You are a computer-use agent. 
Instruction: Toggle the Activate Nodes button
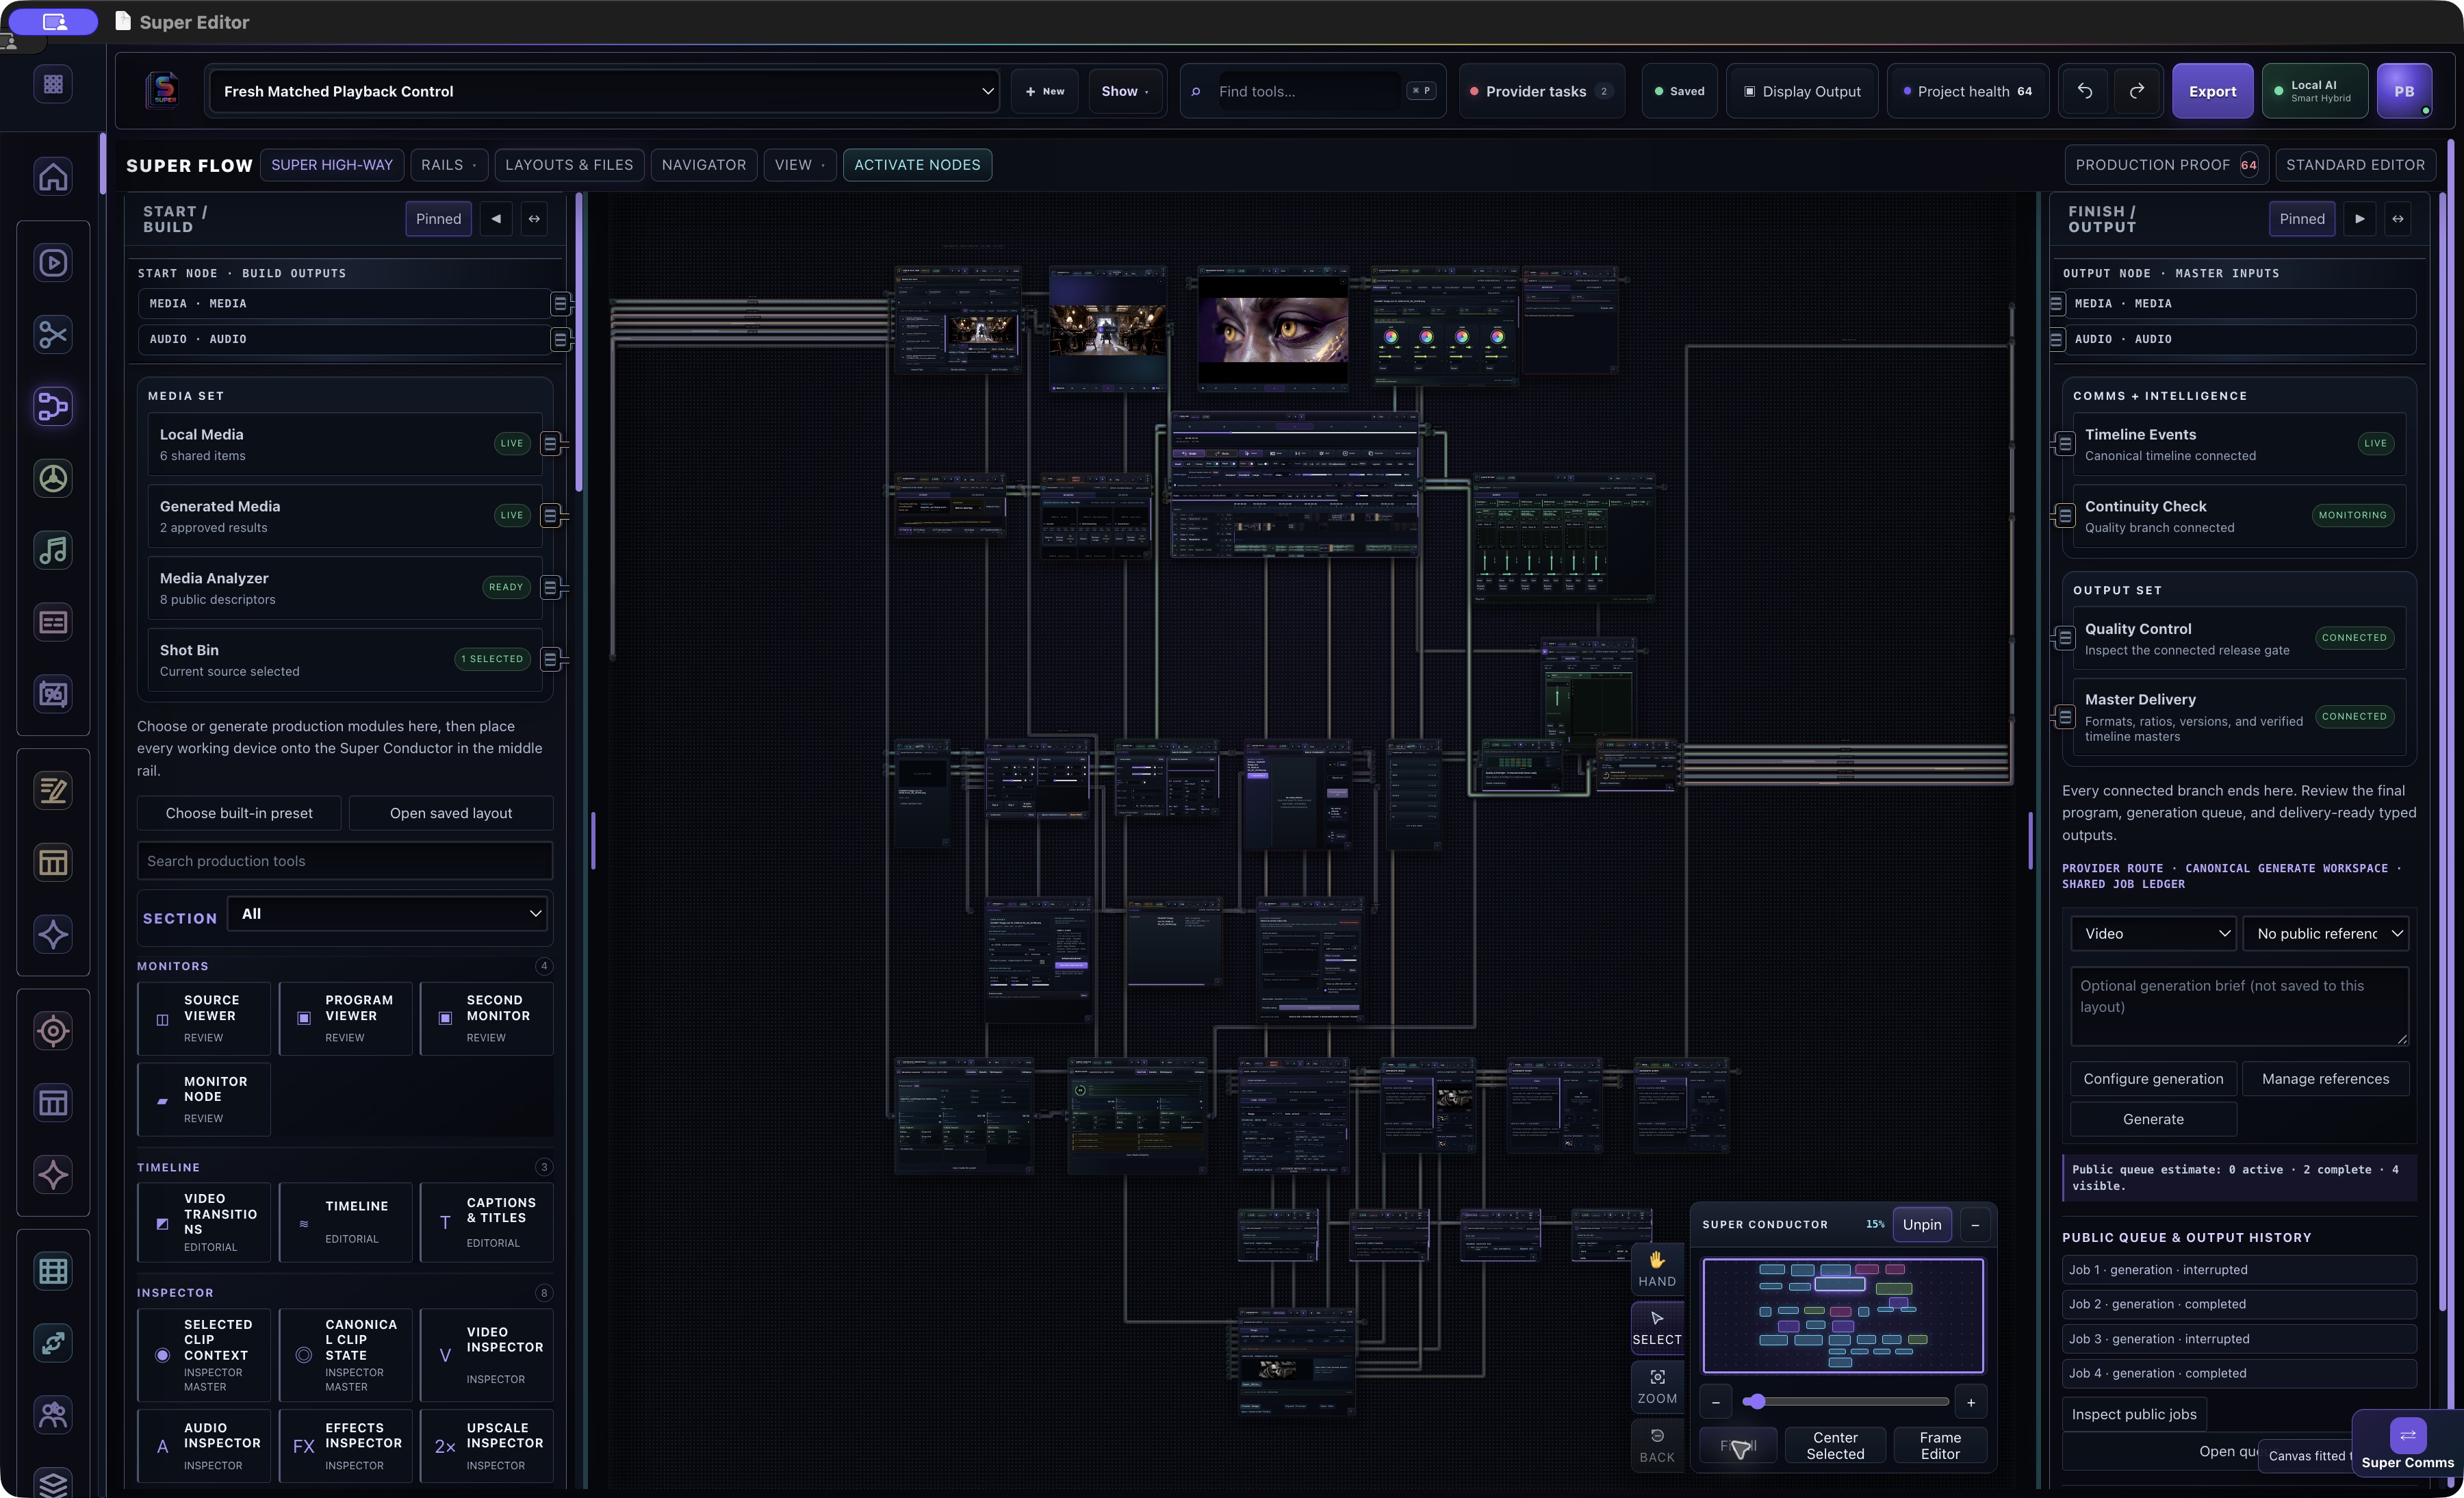coord(917,165)
